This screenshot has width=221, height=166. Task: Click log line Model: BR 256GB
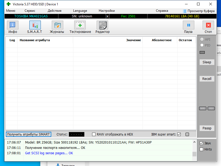88,142
